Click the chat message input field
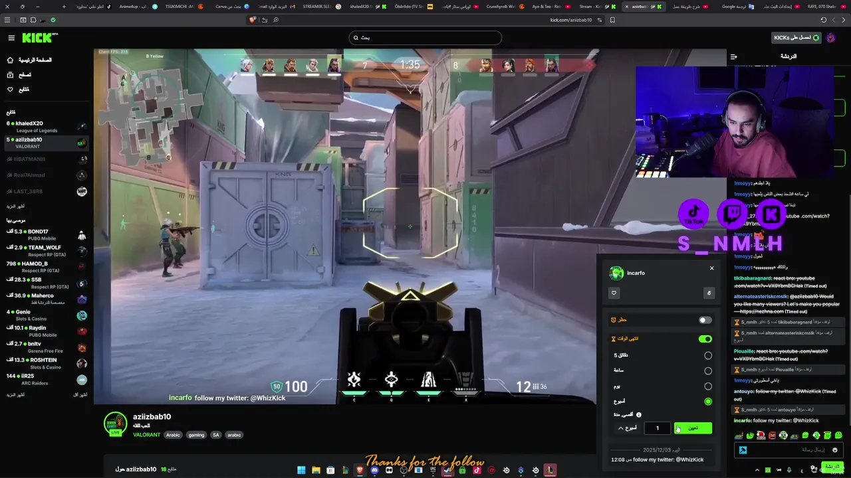The image size is (851, 478). [x=789, y=449]
